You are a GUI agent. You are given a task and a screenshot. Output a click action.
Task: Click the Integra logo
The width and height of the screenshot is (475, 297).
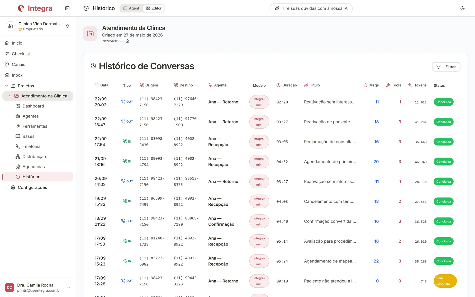pyautogui.click(x=35, y=8)
